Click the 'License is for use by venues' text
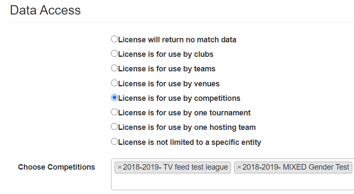The image size is (354, 194). tap(169, 84)
